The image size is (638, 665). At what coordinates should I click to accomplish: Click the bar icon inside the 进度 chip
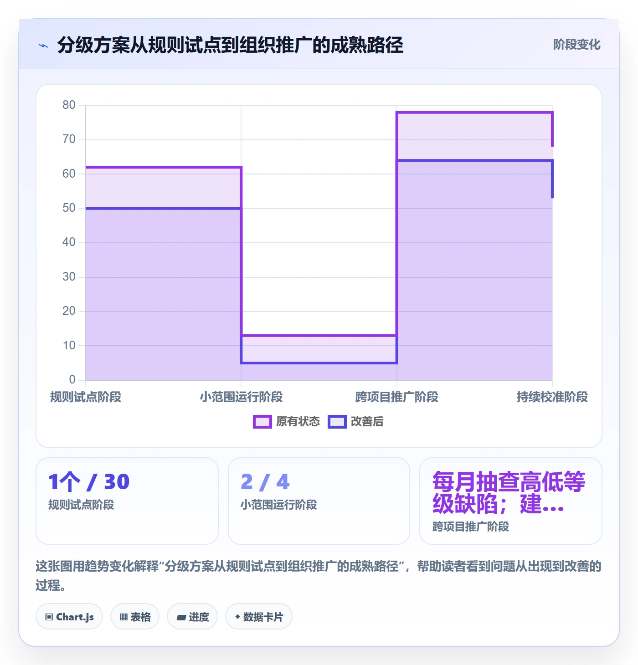point(181,618)
